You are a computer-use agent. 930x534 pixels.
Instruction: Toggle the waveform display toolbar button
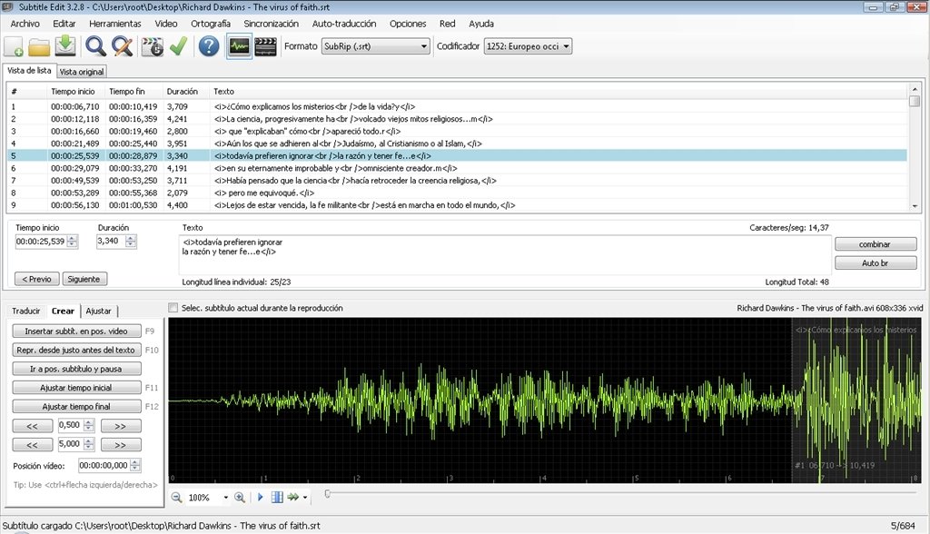(239, 46)
